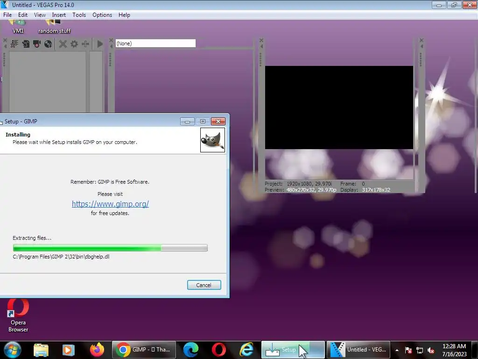Click the Setup taskbar button
This screenshot has width=478, height=359.
[293, 350]
